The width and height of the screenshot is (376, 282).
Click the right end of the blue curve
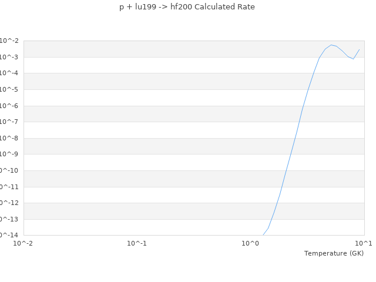point(360,49)
